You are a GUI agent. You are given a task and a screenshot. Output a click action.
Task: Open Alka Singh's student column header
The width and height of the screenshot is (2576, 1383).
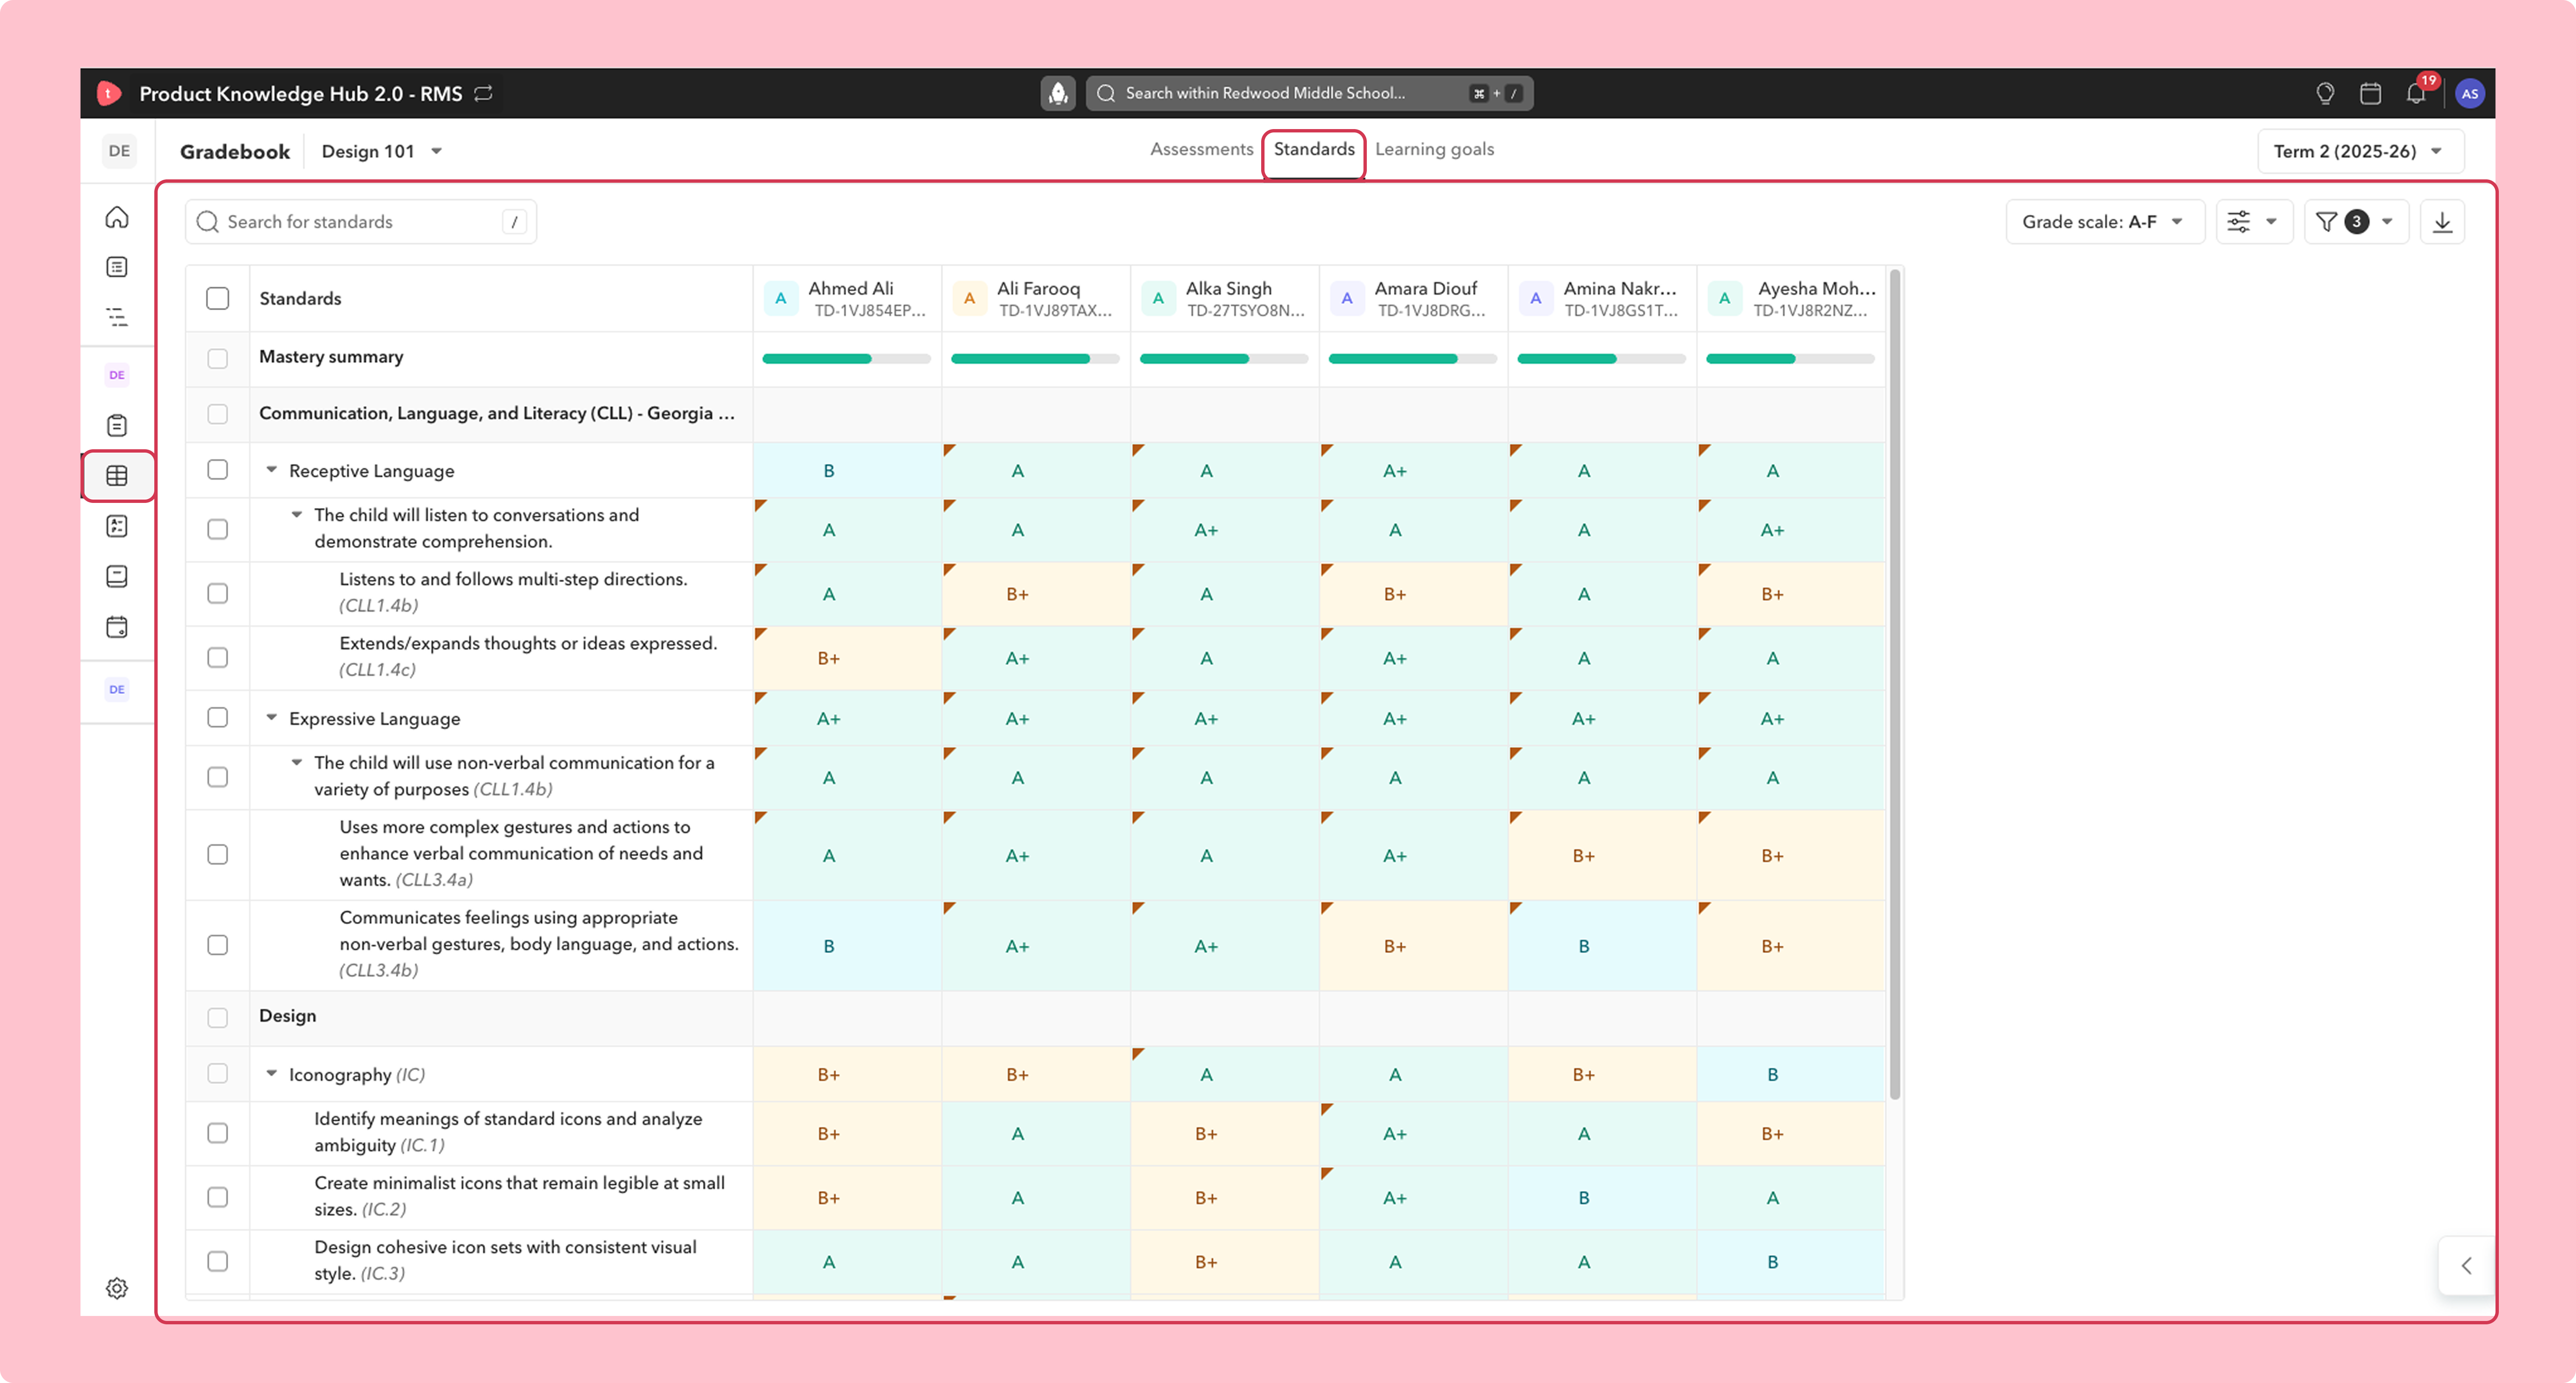1225,298
